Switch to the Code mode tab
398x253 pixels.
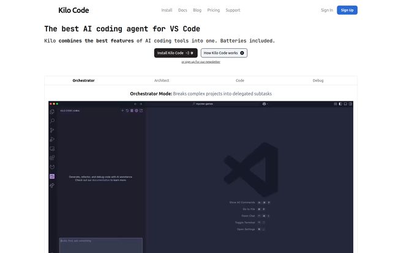pyautogui.click(x=240, y=81)
